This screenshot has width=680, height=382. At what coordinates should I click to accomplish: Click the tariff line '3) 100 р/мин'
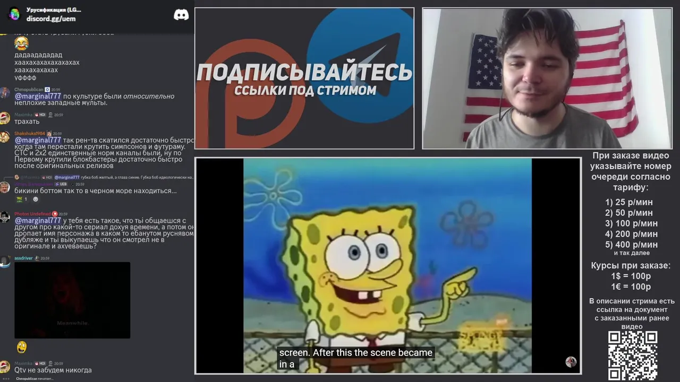(x=632, y=223)
